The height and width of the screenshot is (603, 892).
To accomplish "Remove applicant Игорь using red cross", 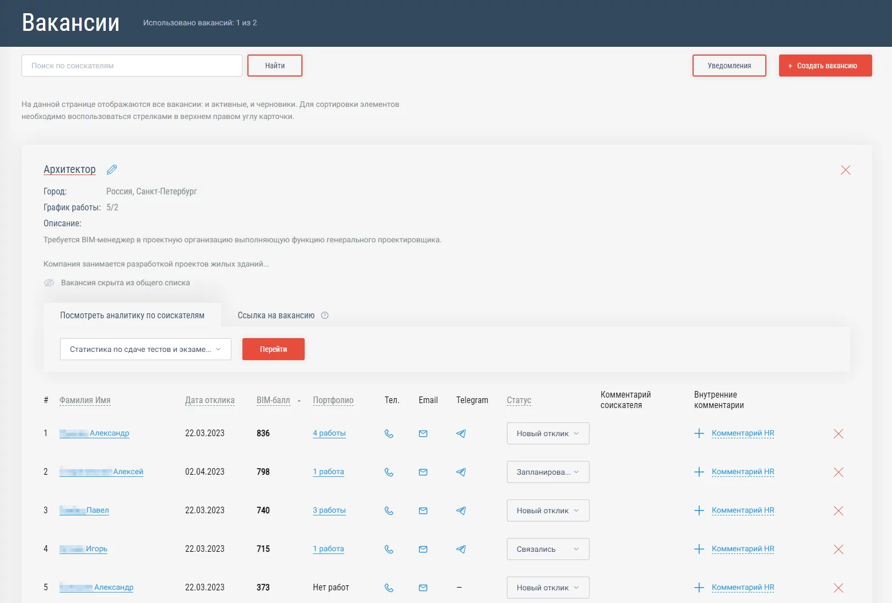I will click(839, 550).
